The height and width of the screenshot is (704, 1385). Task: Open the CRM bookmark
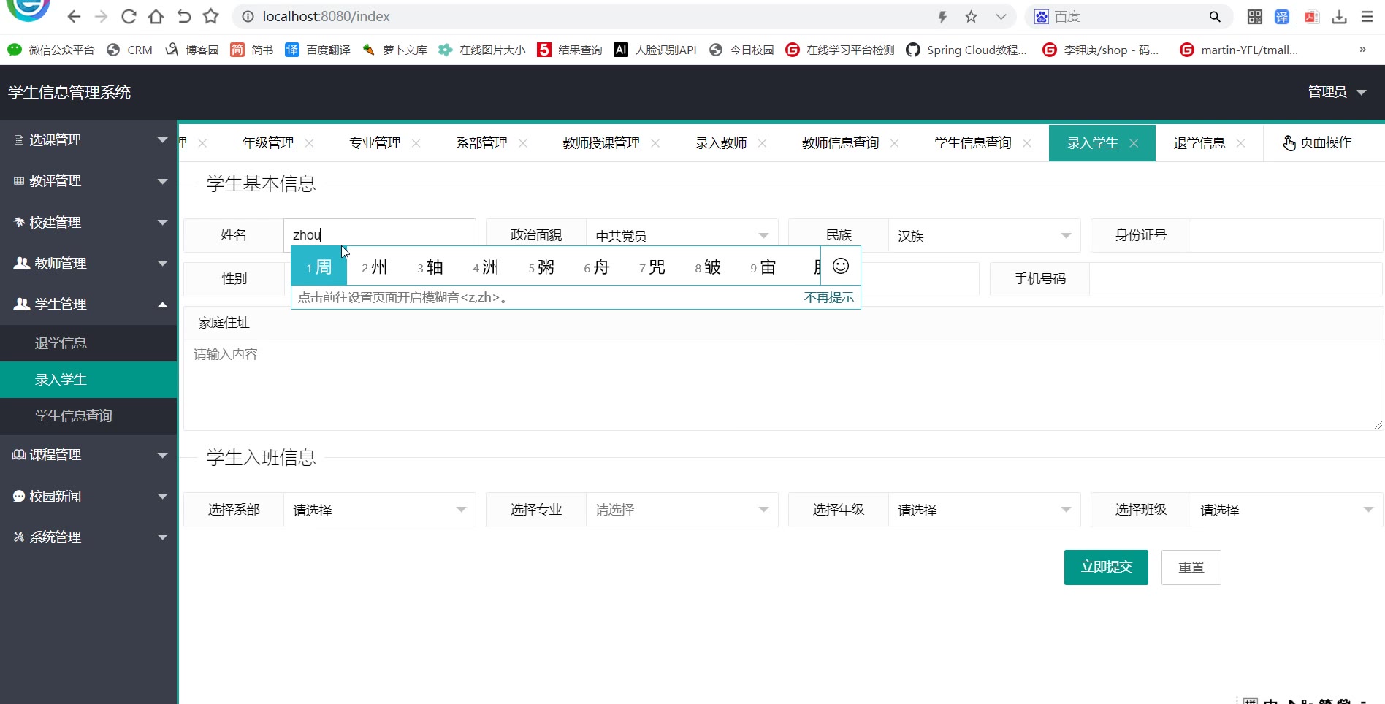tap(129, 50)
